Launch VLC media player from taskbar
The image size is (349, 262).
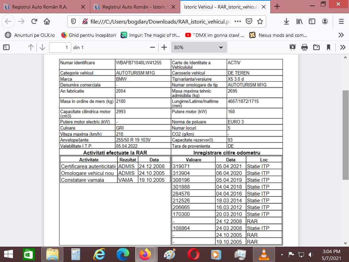[263, 254]
